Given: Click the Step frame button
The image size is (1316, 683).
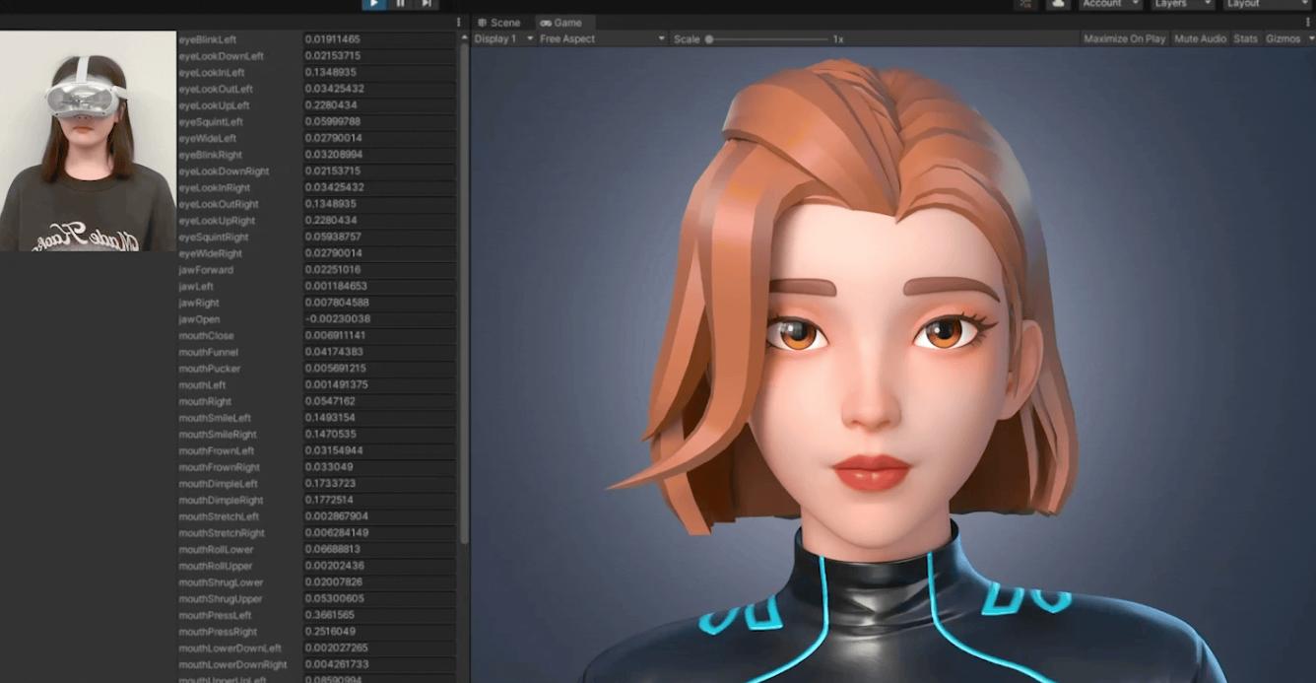Looking at the screenshot, I should 426,4.
